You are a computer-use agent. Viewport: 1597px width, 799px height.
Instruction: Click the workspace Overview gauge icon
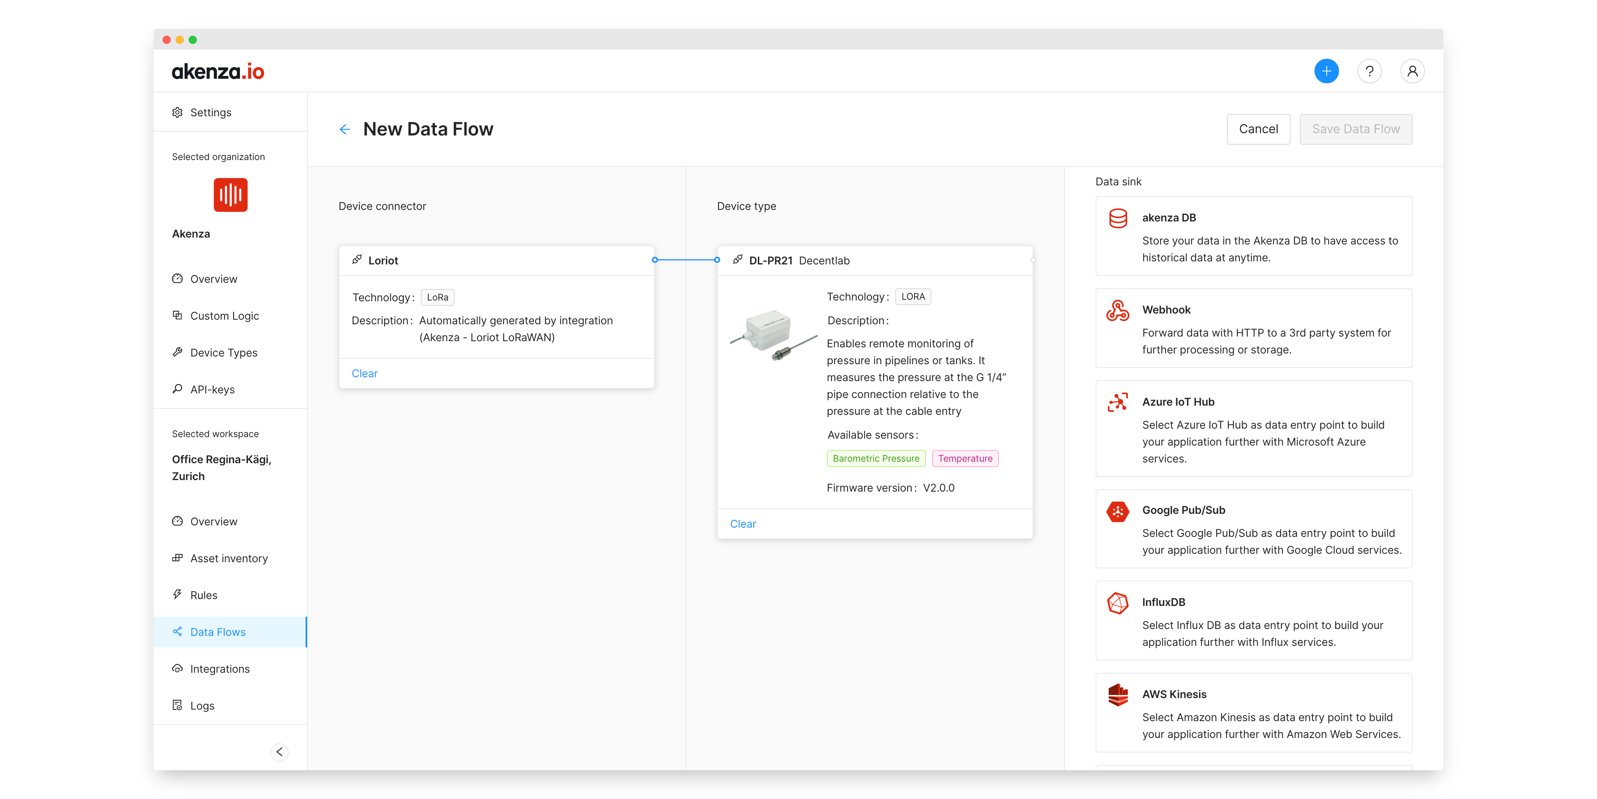click(x=177, y=521)
